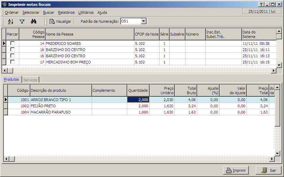This screenshot has width=284, height=177.
Task: Mark the FREDERICO SOARES checkbox
Action: point(12,43)
